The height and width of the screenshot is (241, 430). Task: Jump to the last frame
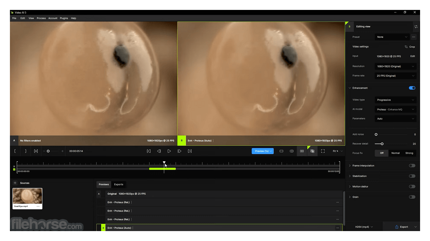coord(190,151)
